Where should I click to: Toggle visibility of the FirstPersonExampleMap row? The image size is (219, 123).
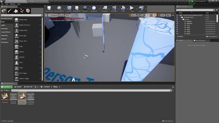(177, 15)
